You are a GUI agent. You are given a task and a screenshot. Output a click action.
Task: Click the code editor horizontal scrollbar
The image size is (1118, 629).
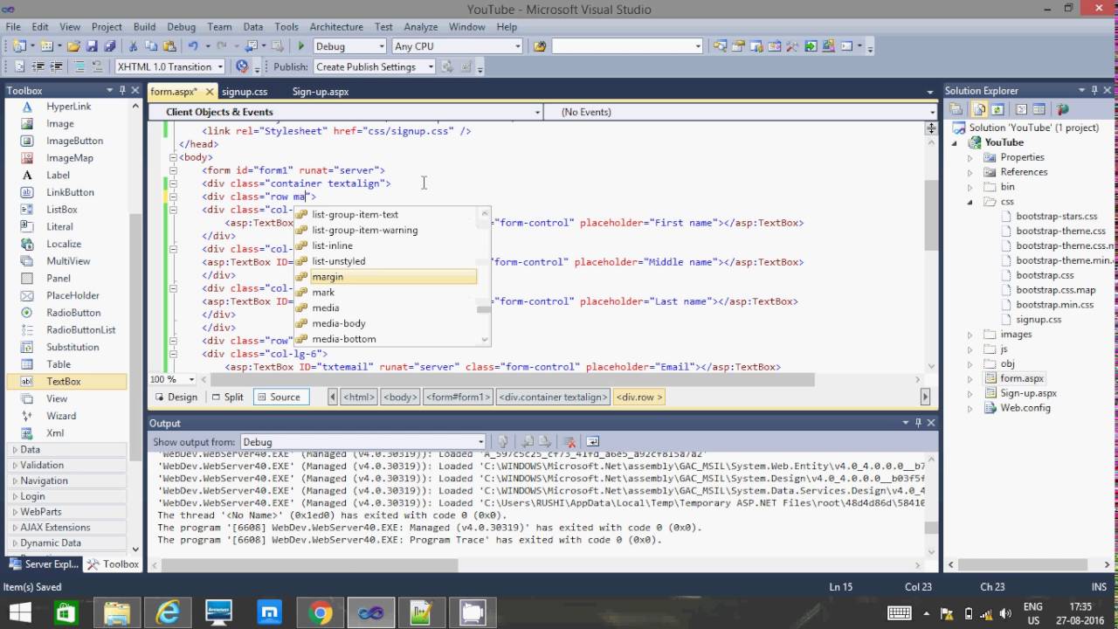point(511,380)
